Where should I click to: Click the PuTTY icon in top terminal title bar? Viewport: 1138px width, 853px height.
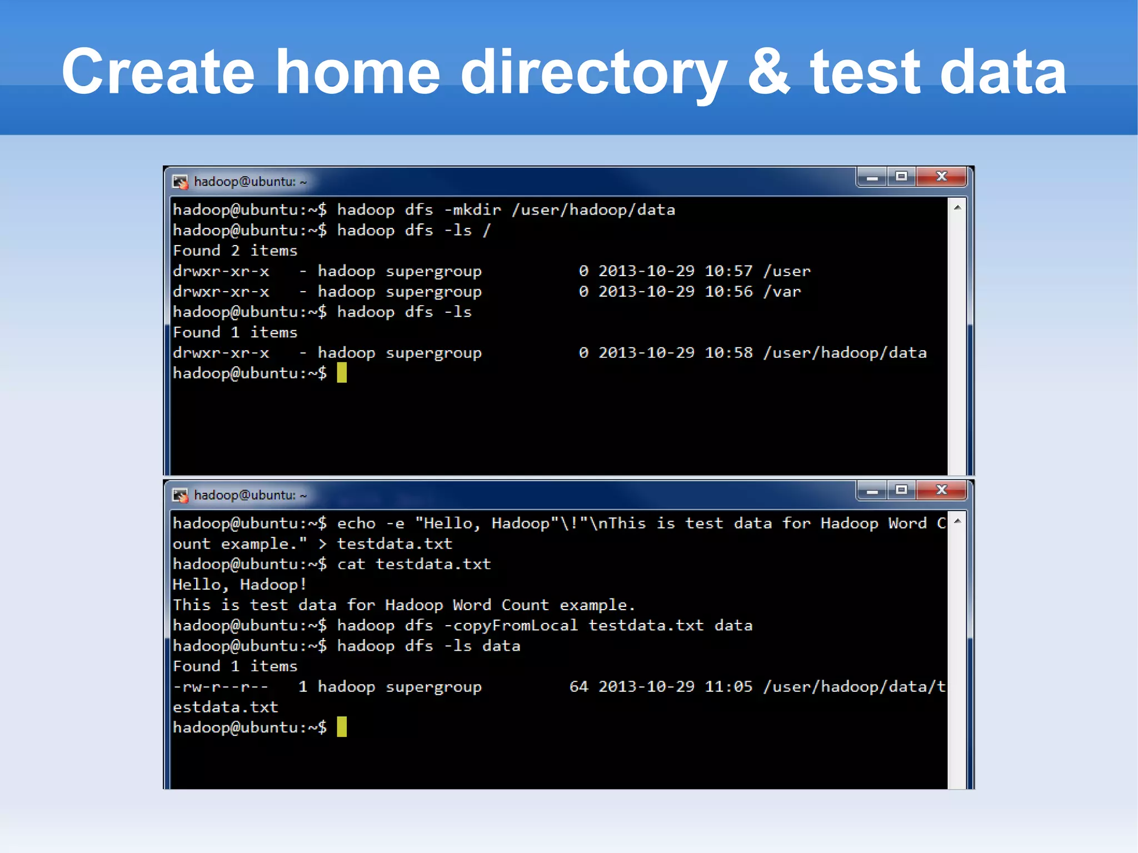pyautogui.click(x=180, y=182)
